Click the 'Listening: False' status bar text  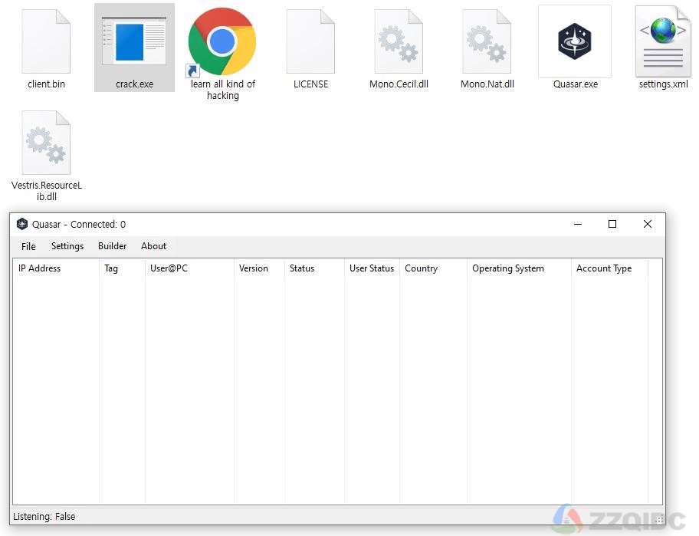(44, 516)
